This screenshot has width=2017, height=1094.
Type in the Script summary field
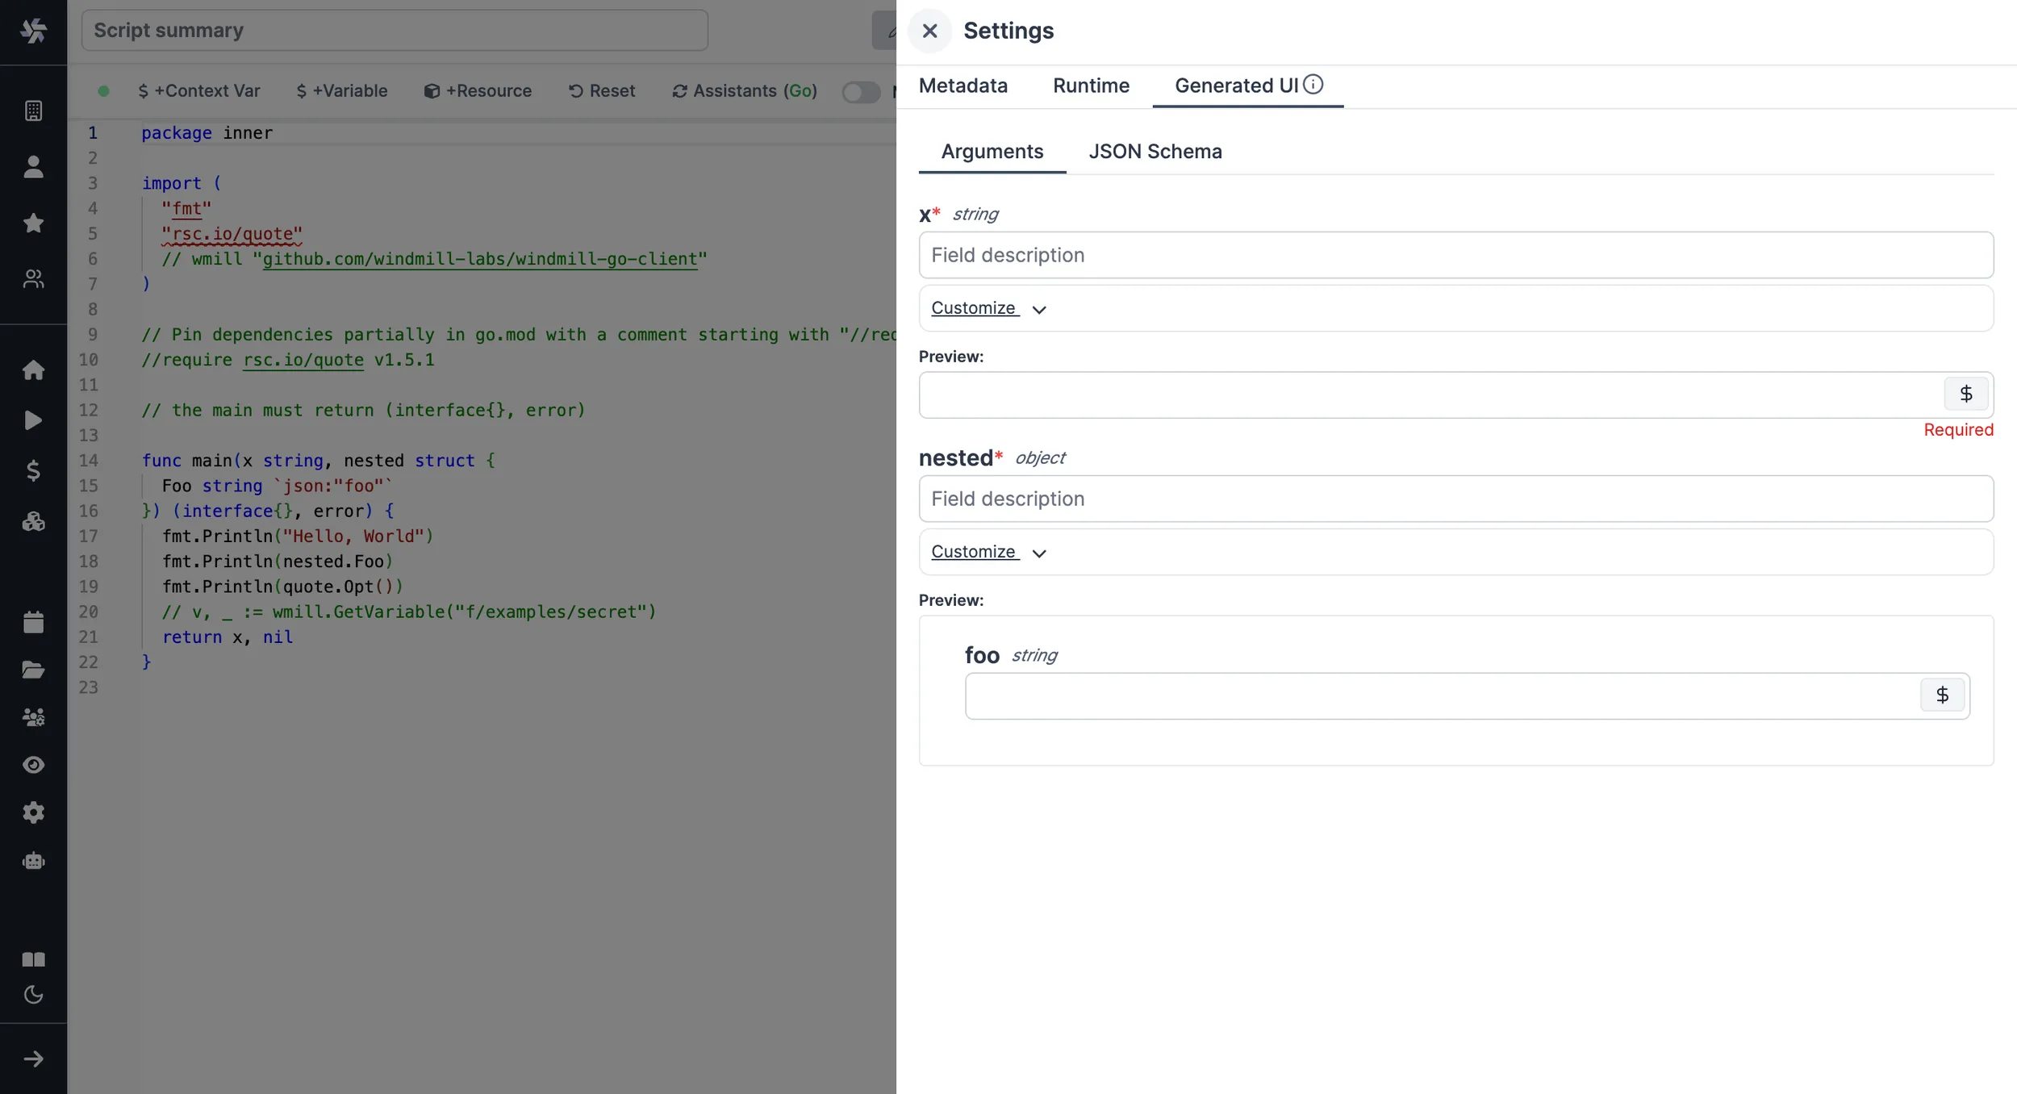(x=394, y=30)
